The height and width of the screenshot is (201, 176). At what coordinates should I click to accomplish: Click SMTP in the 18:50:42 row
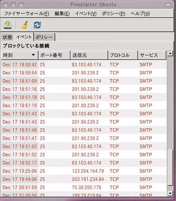[x=146, y=65]
